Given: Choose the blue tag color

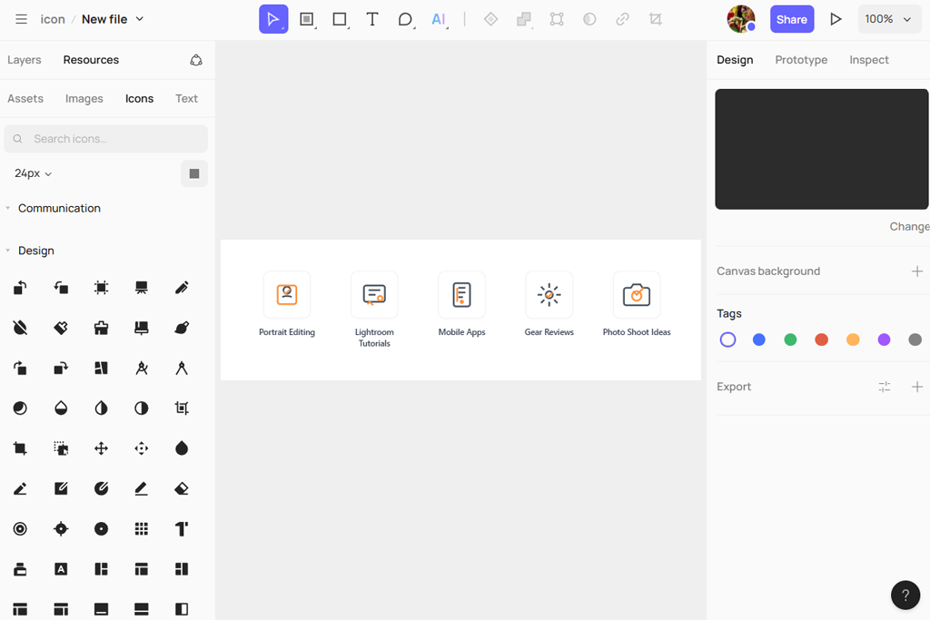Looking at the screenshot, I should click(x=758, y=340).
